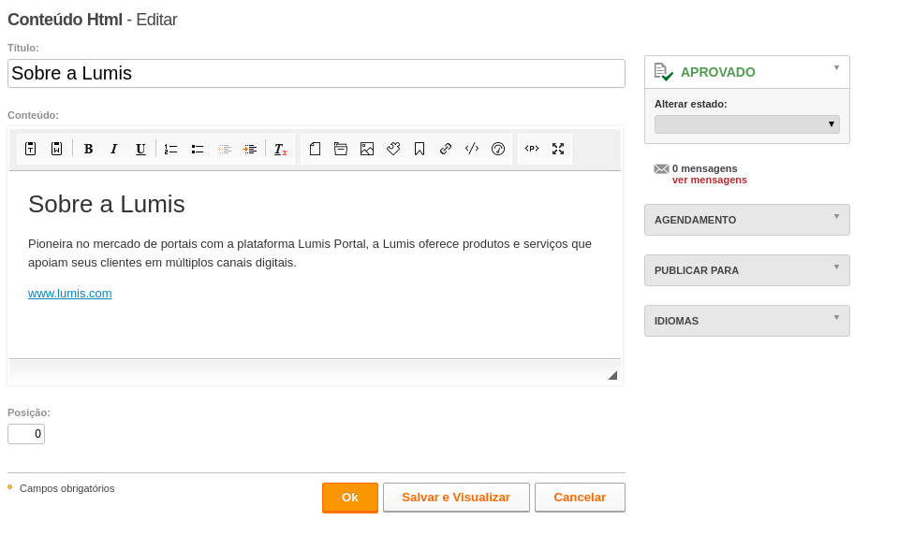Click the Cancelar button
This screenshot has width=913, height=535.
(580, 498)
